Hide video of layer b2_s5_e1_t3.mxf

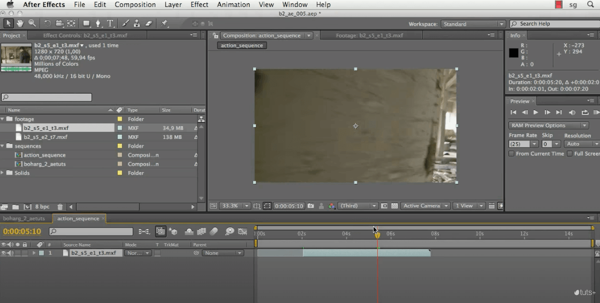pyautogui.click(x=3, y=253)
